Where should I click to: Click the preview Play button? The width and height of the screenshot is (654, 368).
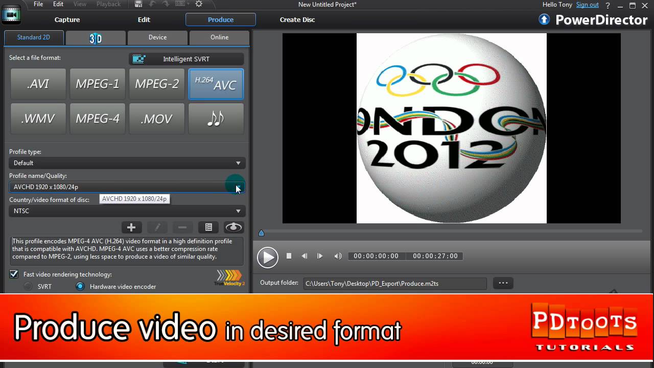point(268,257)
